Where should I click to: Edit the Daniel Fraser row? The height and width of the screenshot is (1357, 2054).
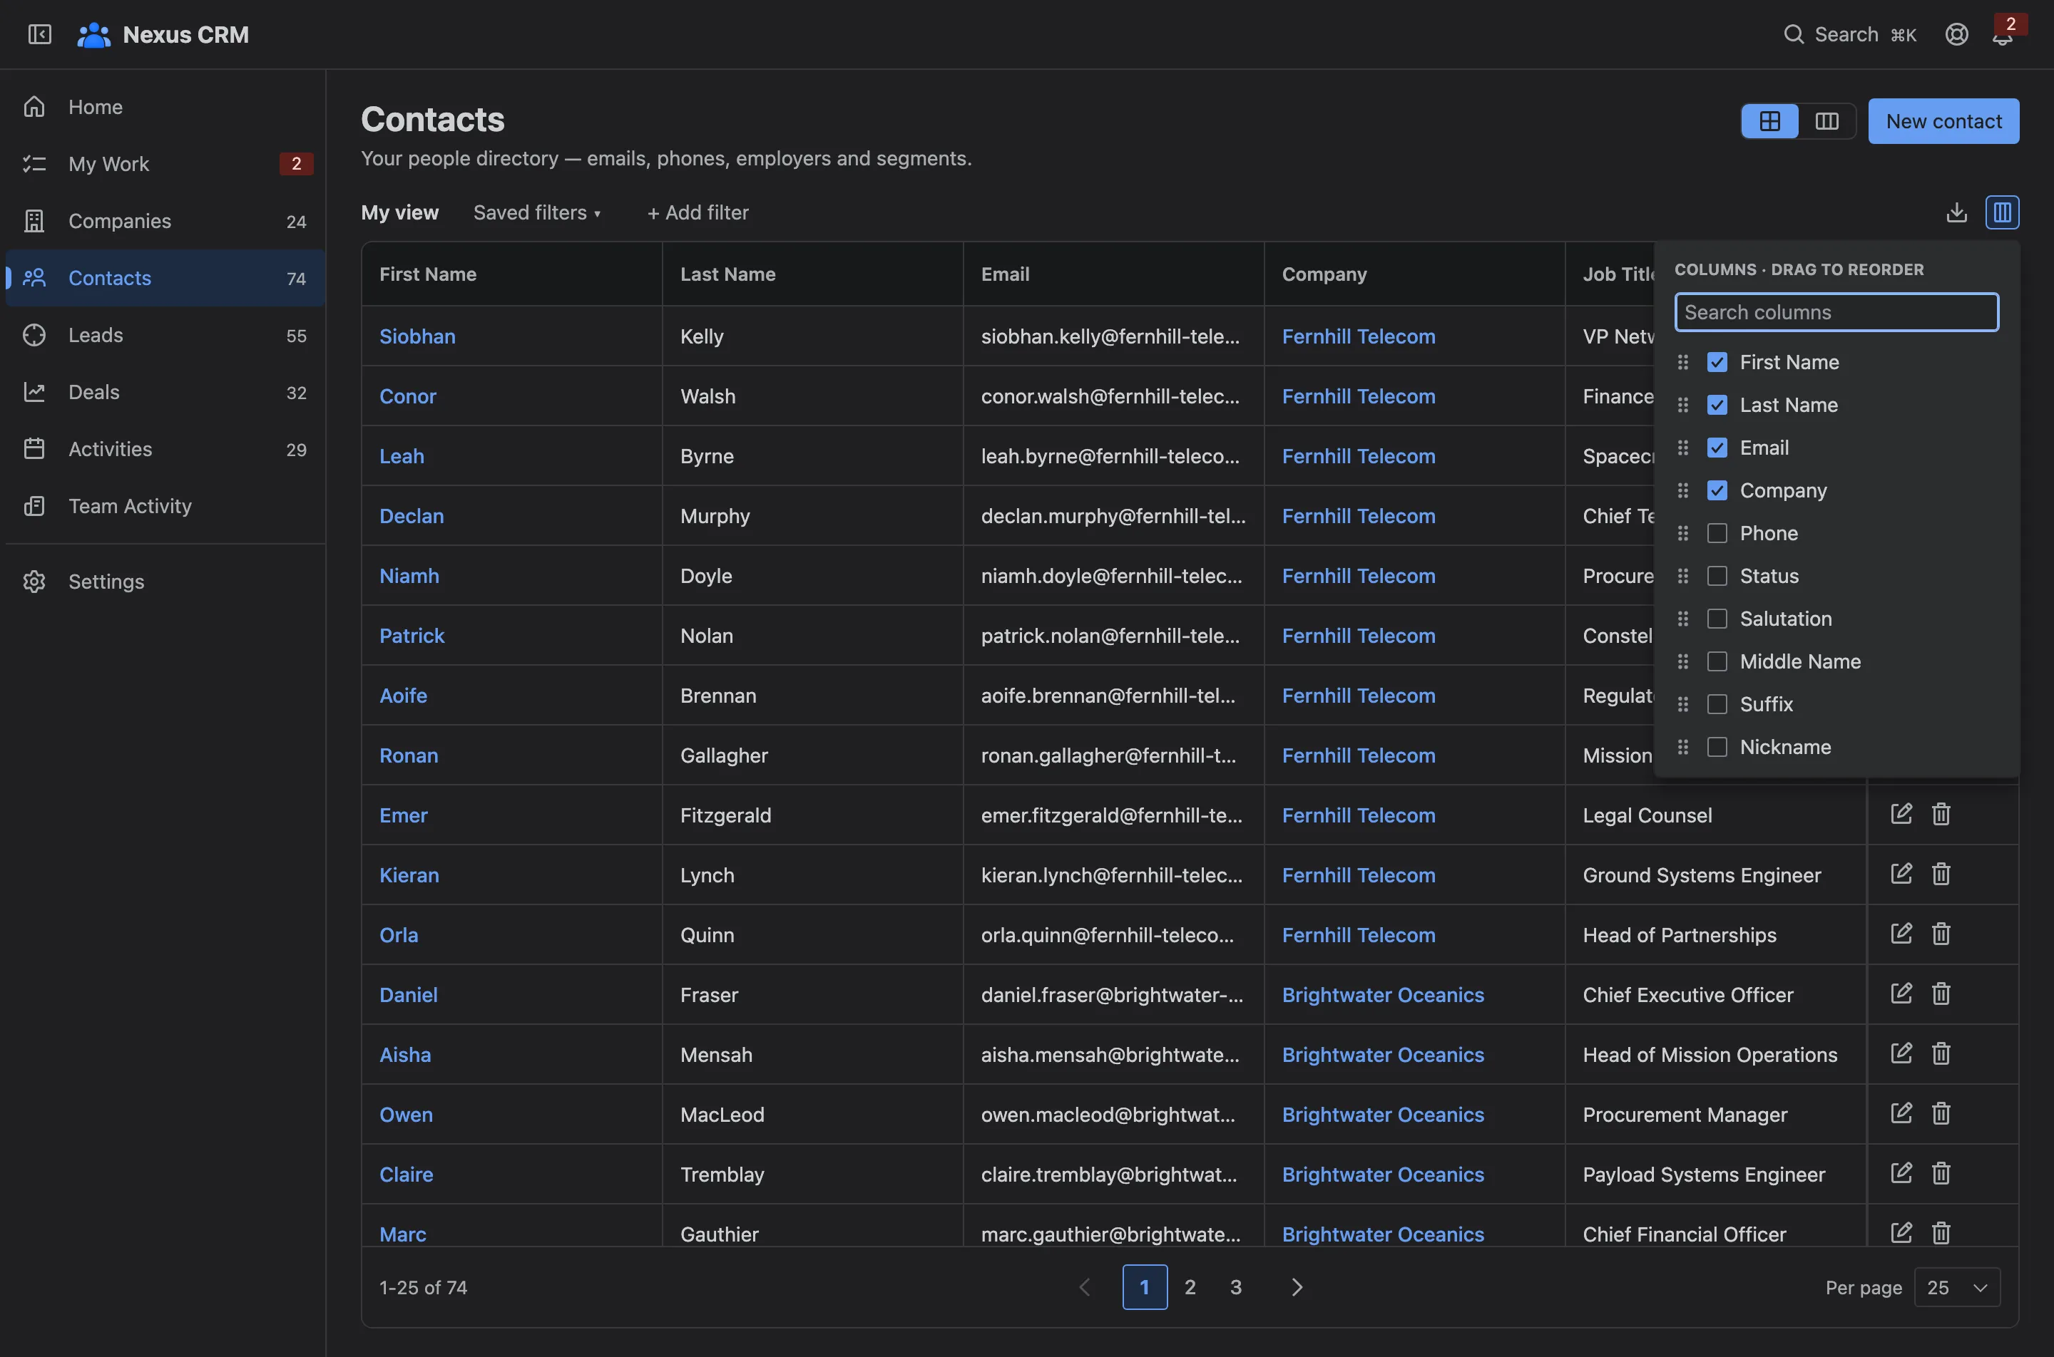click(x=1901, y=993)
